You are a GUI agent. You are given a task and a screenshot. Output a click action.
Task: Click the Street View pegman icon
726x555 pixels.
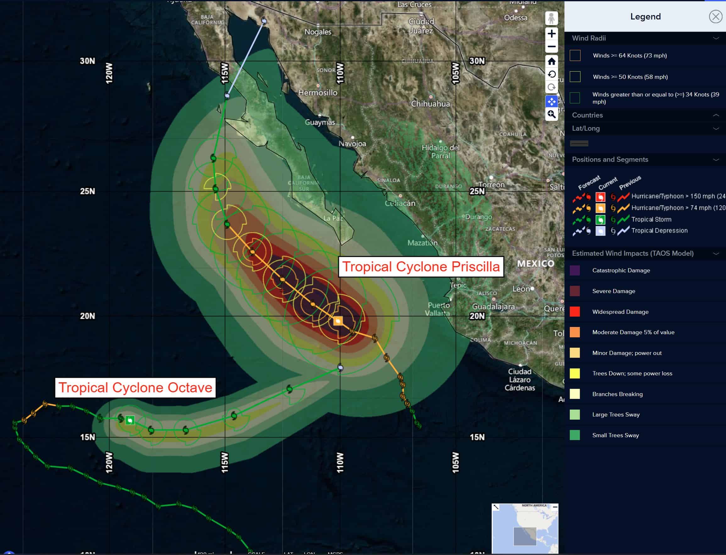[x=551, y=19]
